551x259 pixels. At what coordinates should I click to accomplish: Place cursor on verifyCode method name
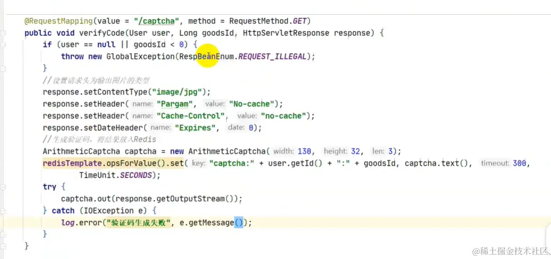tap(101, 33)
